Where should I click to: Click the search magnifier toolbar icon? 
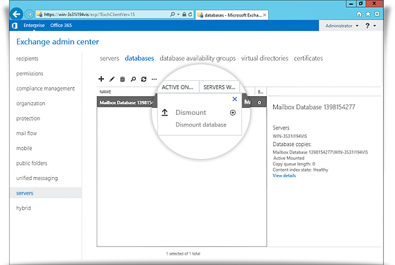pyautogui.click(x=133, y=79)
